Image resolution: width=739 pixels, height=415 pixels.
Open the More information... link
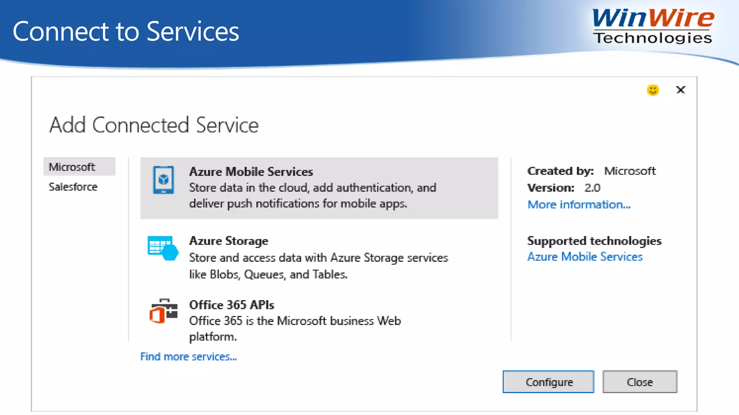[x=579, y=205]
